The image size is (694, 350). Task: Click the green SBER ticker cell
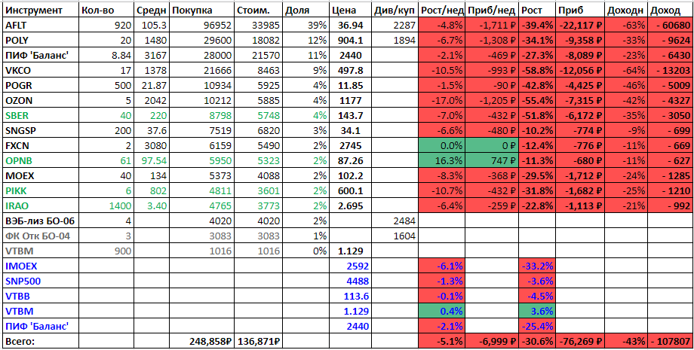[40, 116]
